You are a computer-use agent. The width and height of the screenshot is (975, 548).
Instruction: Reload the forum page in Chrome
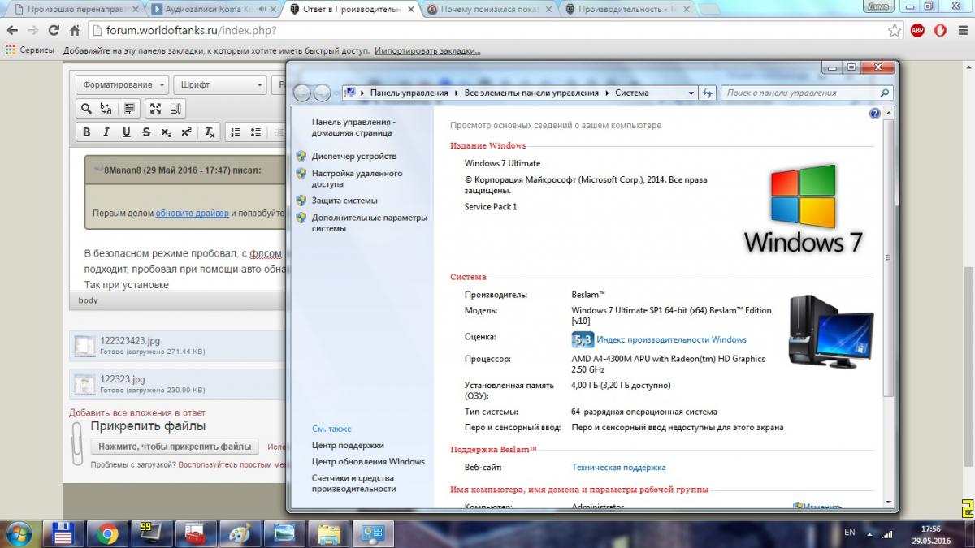[54, 30]
